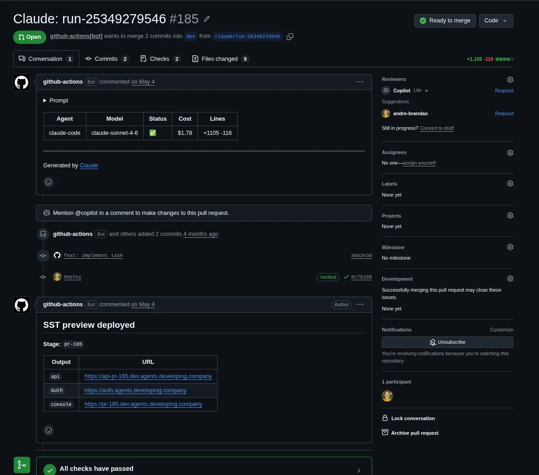Switch to Files changed tab
This screenshot has width=539, height=475.
pos(220,59)
